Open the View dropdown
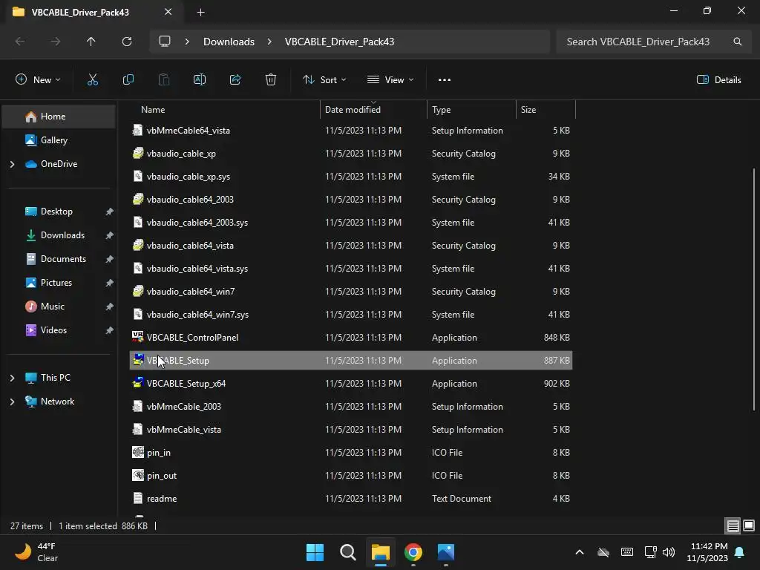 pyautogui.click(x=390, y=80)
